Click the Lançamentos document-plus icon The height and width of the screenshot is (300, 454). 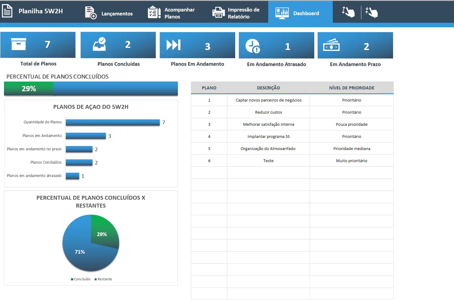click(90, 13)
